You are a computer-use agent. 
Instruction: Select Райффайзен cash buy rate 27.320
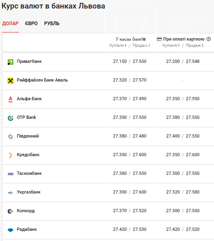coord(120,80)
